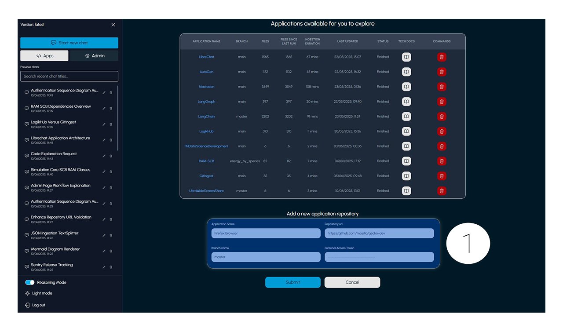The width and height of the screenshot is (563, 332).
Task: Delete the LangGraph application
Action: tap(442, 102)
